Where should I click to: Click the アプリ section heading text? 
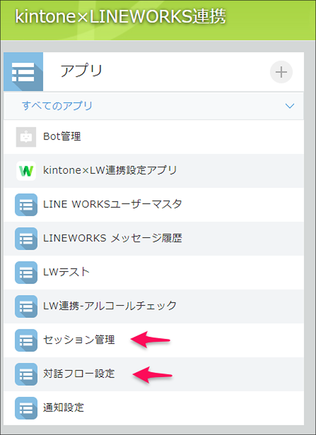[81, 71]
